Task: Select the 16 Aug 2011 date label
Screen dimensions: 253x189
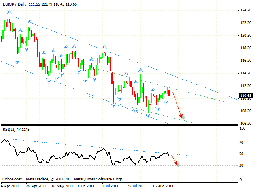Action: click(x=162, y=185)
